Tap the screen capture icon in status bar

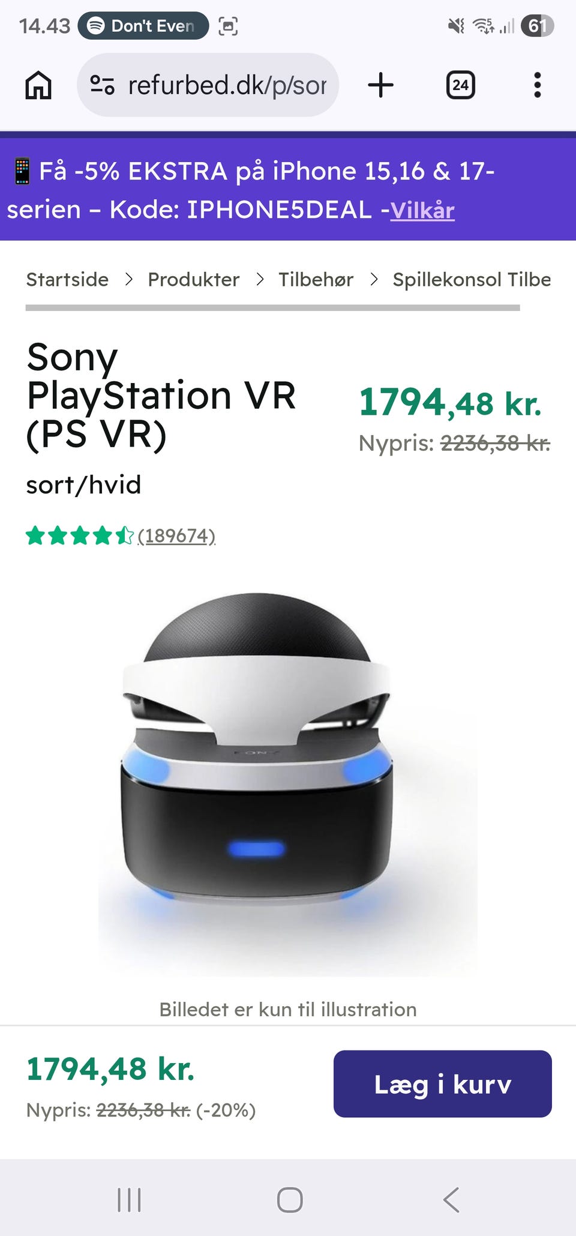pos(228,26)
